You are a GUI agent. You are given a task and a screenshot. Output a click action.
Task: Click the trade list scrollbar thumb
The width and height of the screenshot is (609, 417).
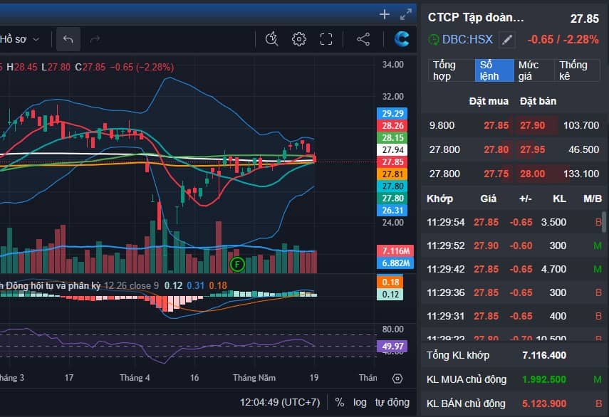[604, 222]
